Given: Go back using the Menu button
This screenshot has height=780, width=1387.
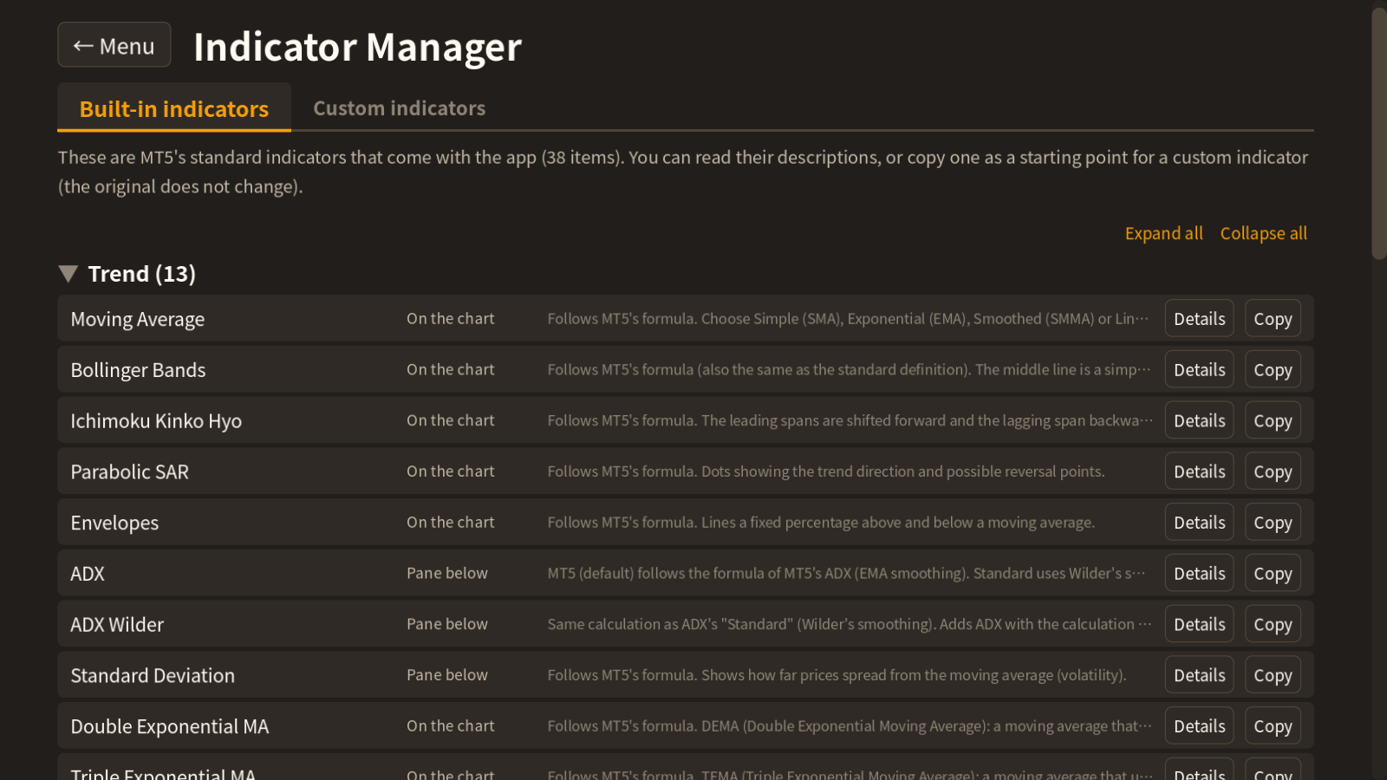Looking at the screenshot, I should coord(114,45).
